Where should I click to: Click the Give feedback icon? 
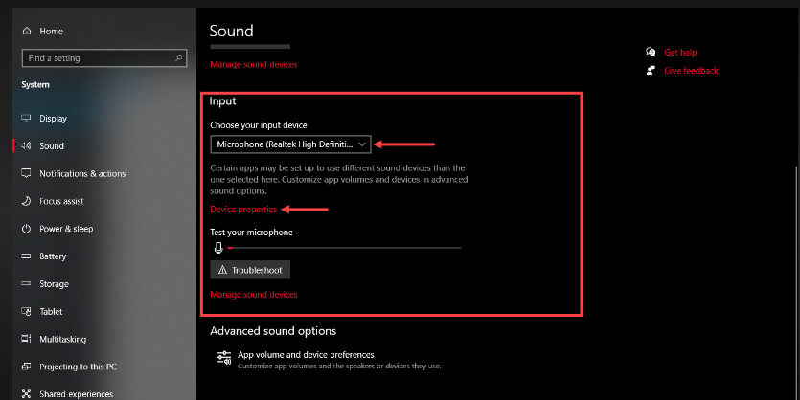[651, 70]
